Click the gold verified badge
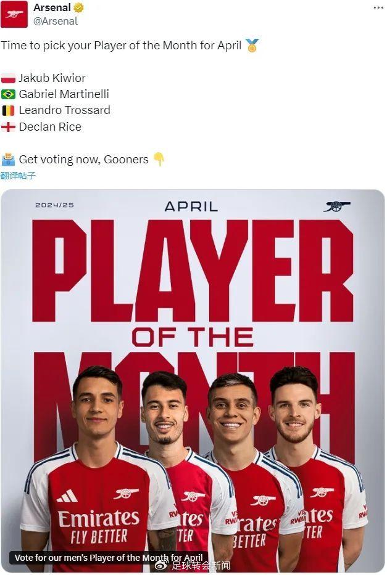 [78, 7]
